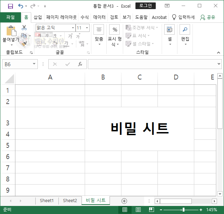The image size is (224, 214).
Task: Open the 셀 cells group
Action: pos(169,35)
